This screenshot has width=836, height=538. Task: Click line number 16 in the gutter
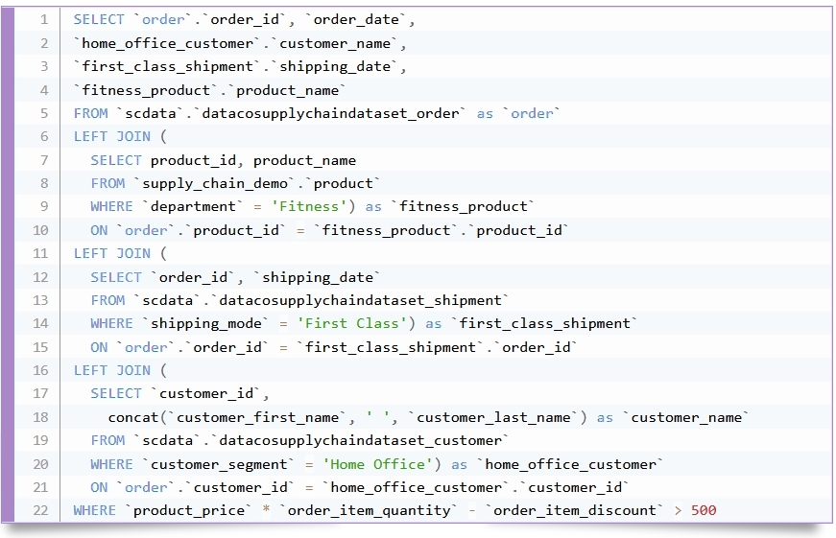[40, 370]
